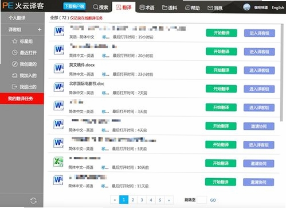
Task: Click the join icon of 我加入的
Action: [x=15, y=75]
